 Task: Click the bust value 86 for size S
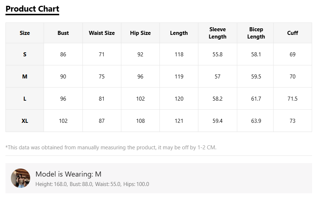pyautogui.click(x=63, y=54)
